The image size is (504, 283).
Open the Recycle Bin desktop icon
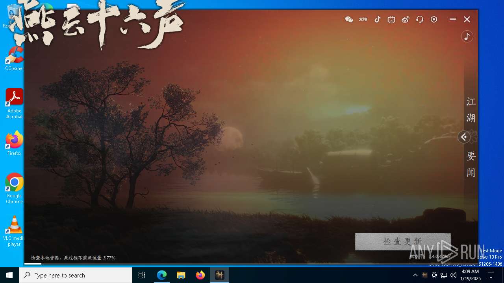[x=14, y=16]
